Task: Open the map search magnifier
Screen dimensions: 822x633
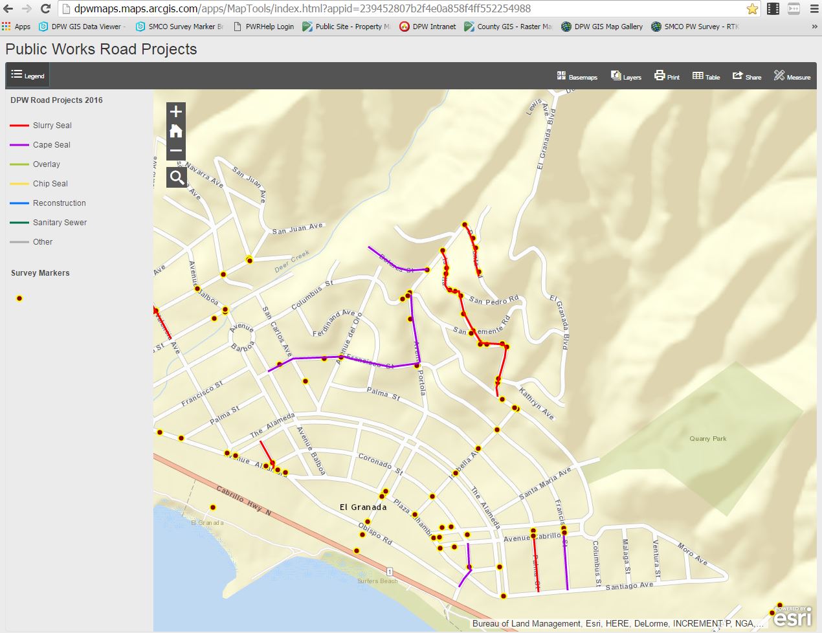Action: click(175, 176)
